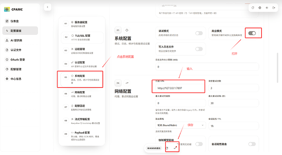Click the page vertical scrollbar
The height and width of the screenshot is (155, 282).
278,68
